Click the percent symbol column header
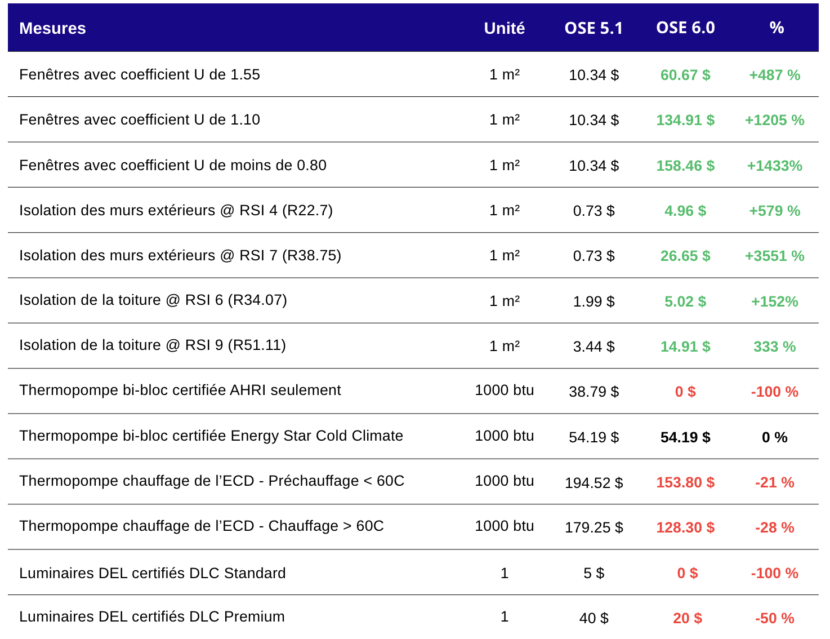The image size is (830, 639). [x=777, y=28]
